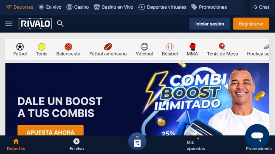Click the Registrarse button
The height and width of the screenshot is (154, 275).
tap(251, 24)
